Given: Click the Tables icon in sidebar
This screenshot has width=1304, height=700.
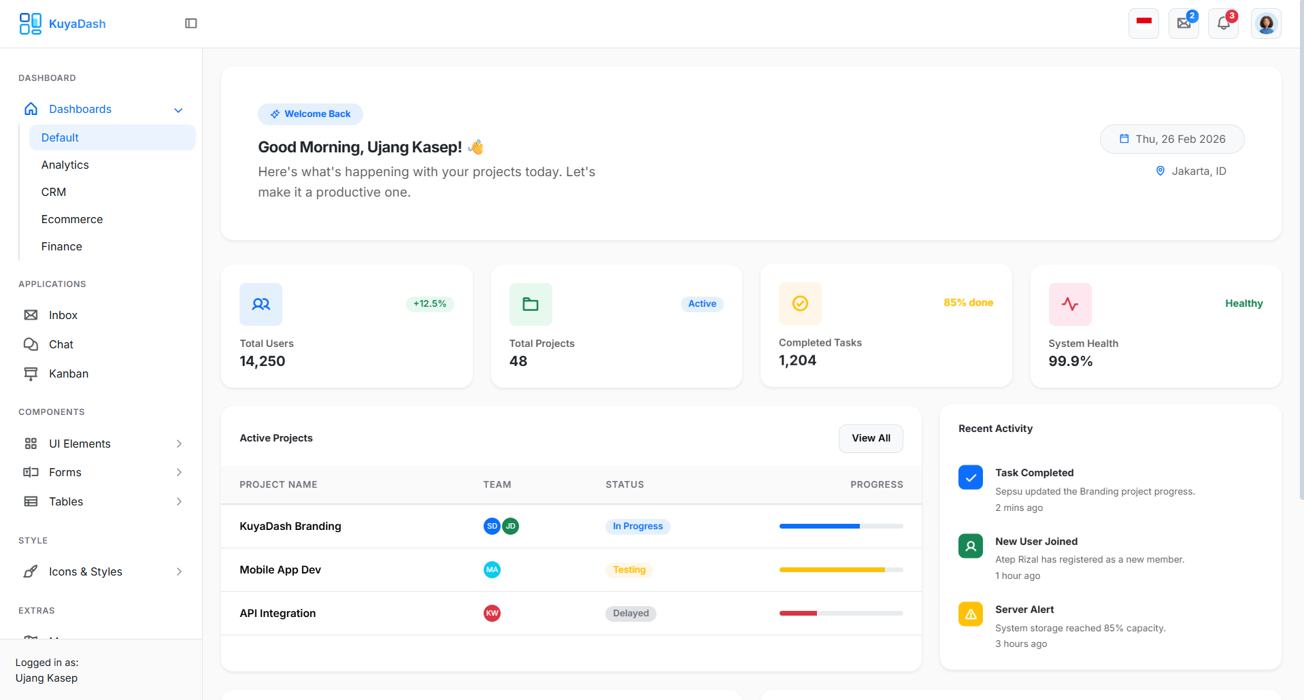Looking at the screenshot, I should (x=31, y=501).
